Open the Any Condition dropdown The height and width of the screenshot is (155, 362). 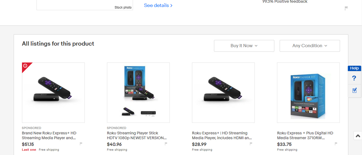[309, 46]
